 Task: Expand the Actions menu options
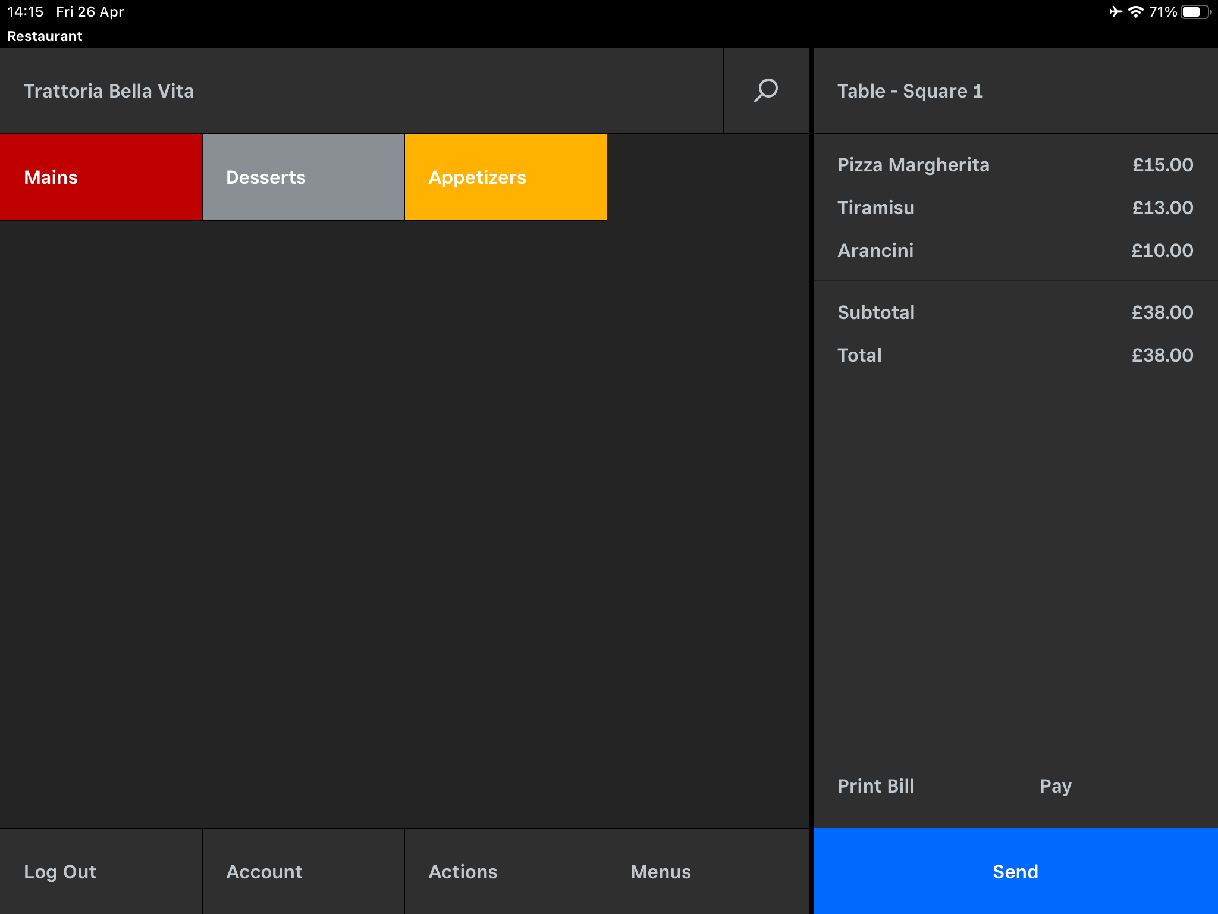pos(463,872)
